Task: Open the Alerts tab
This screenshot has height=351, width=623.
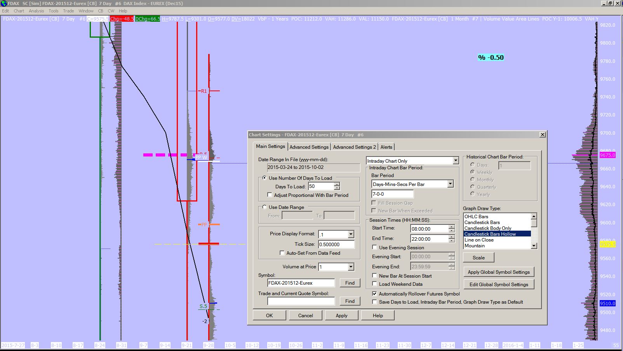Action: 386,147
